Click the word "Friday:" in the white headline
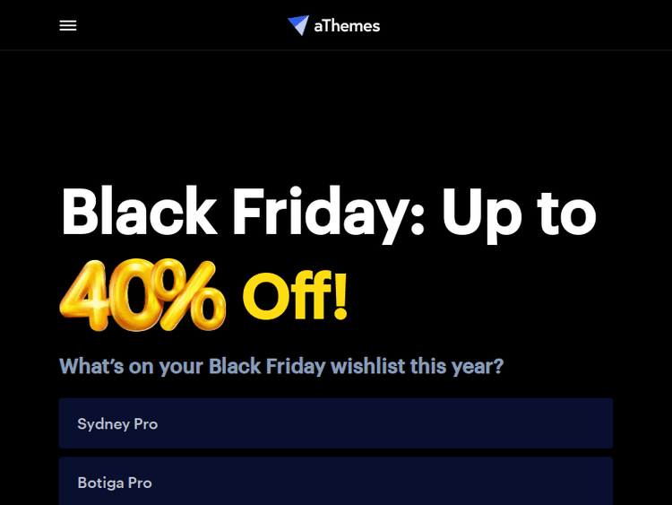Image resolution: width=672 pixels, height=505 pixels. tap(329, 212)
